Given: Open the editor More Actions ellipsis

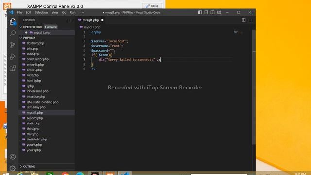Looking at the screenshot, I should [250, 20].
